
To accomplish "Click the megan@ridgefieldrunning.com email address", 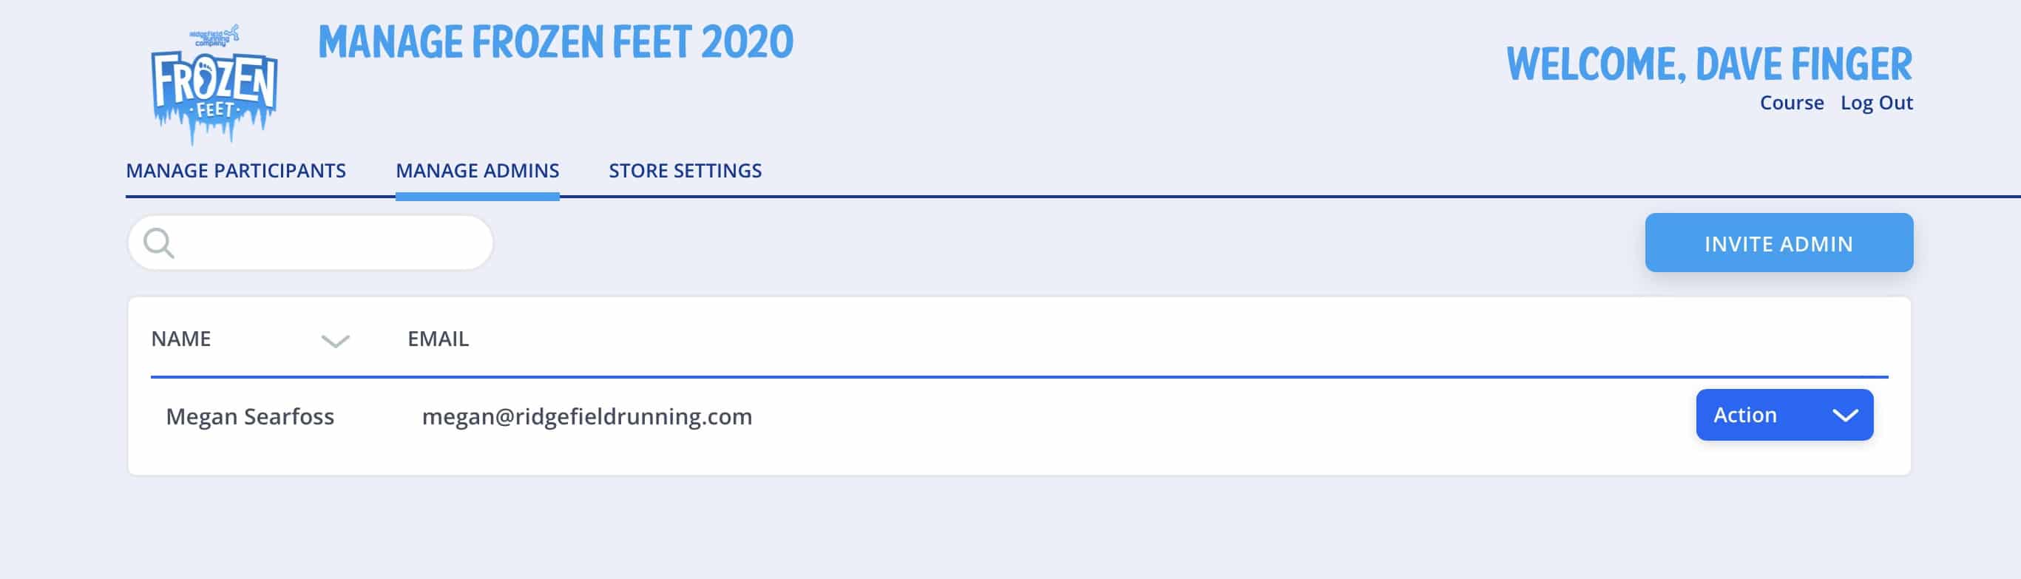I will [x=587, y=416].
